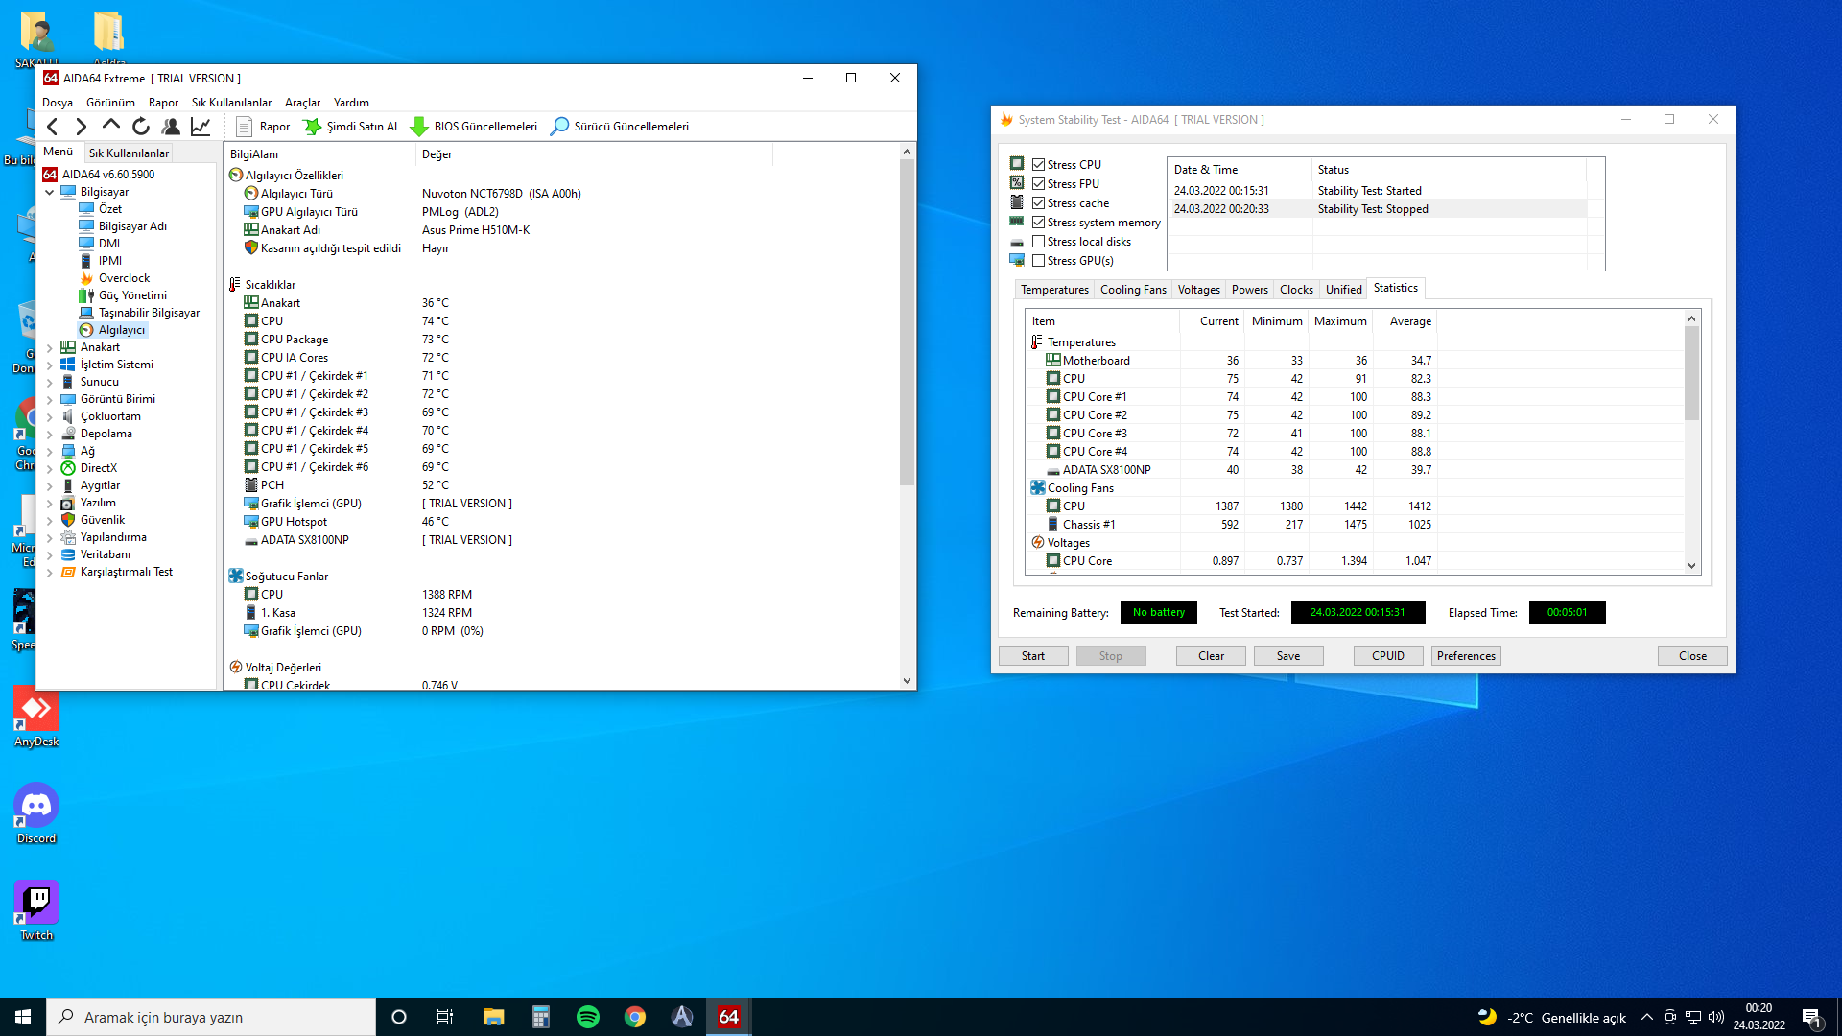The height and width of the screenshot is (1036, 1842).
Task: Toggle the Stress FPU checkbox
Action: click(x=1038, y=184)
